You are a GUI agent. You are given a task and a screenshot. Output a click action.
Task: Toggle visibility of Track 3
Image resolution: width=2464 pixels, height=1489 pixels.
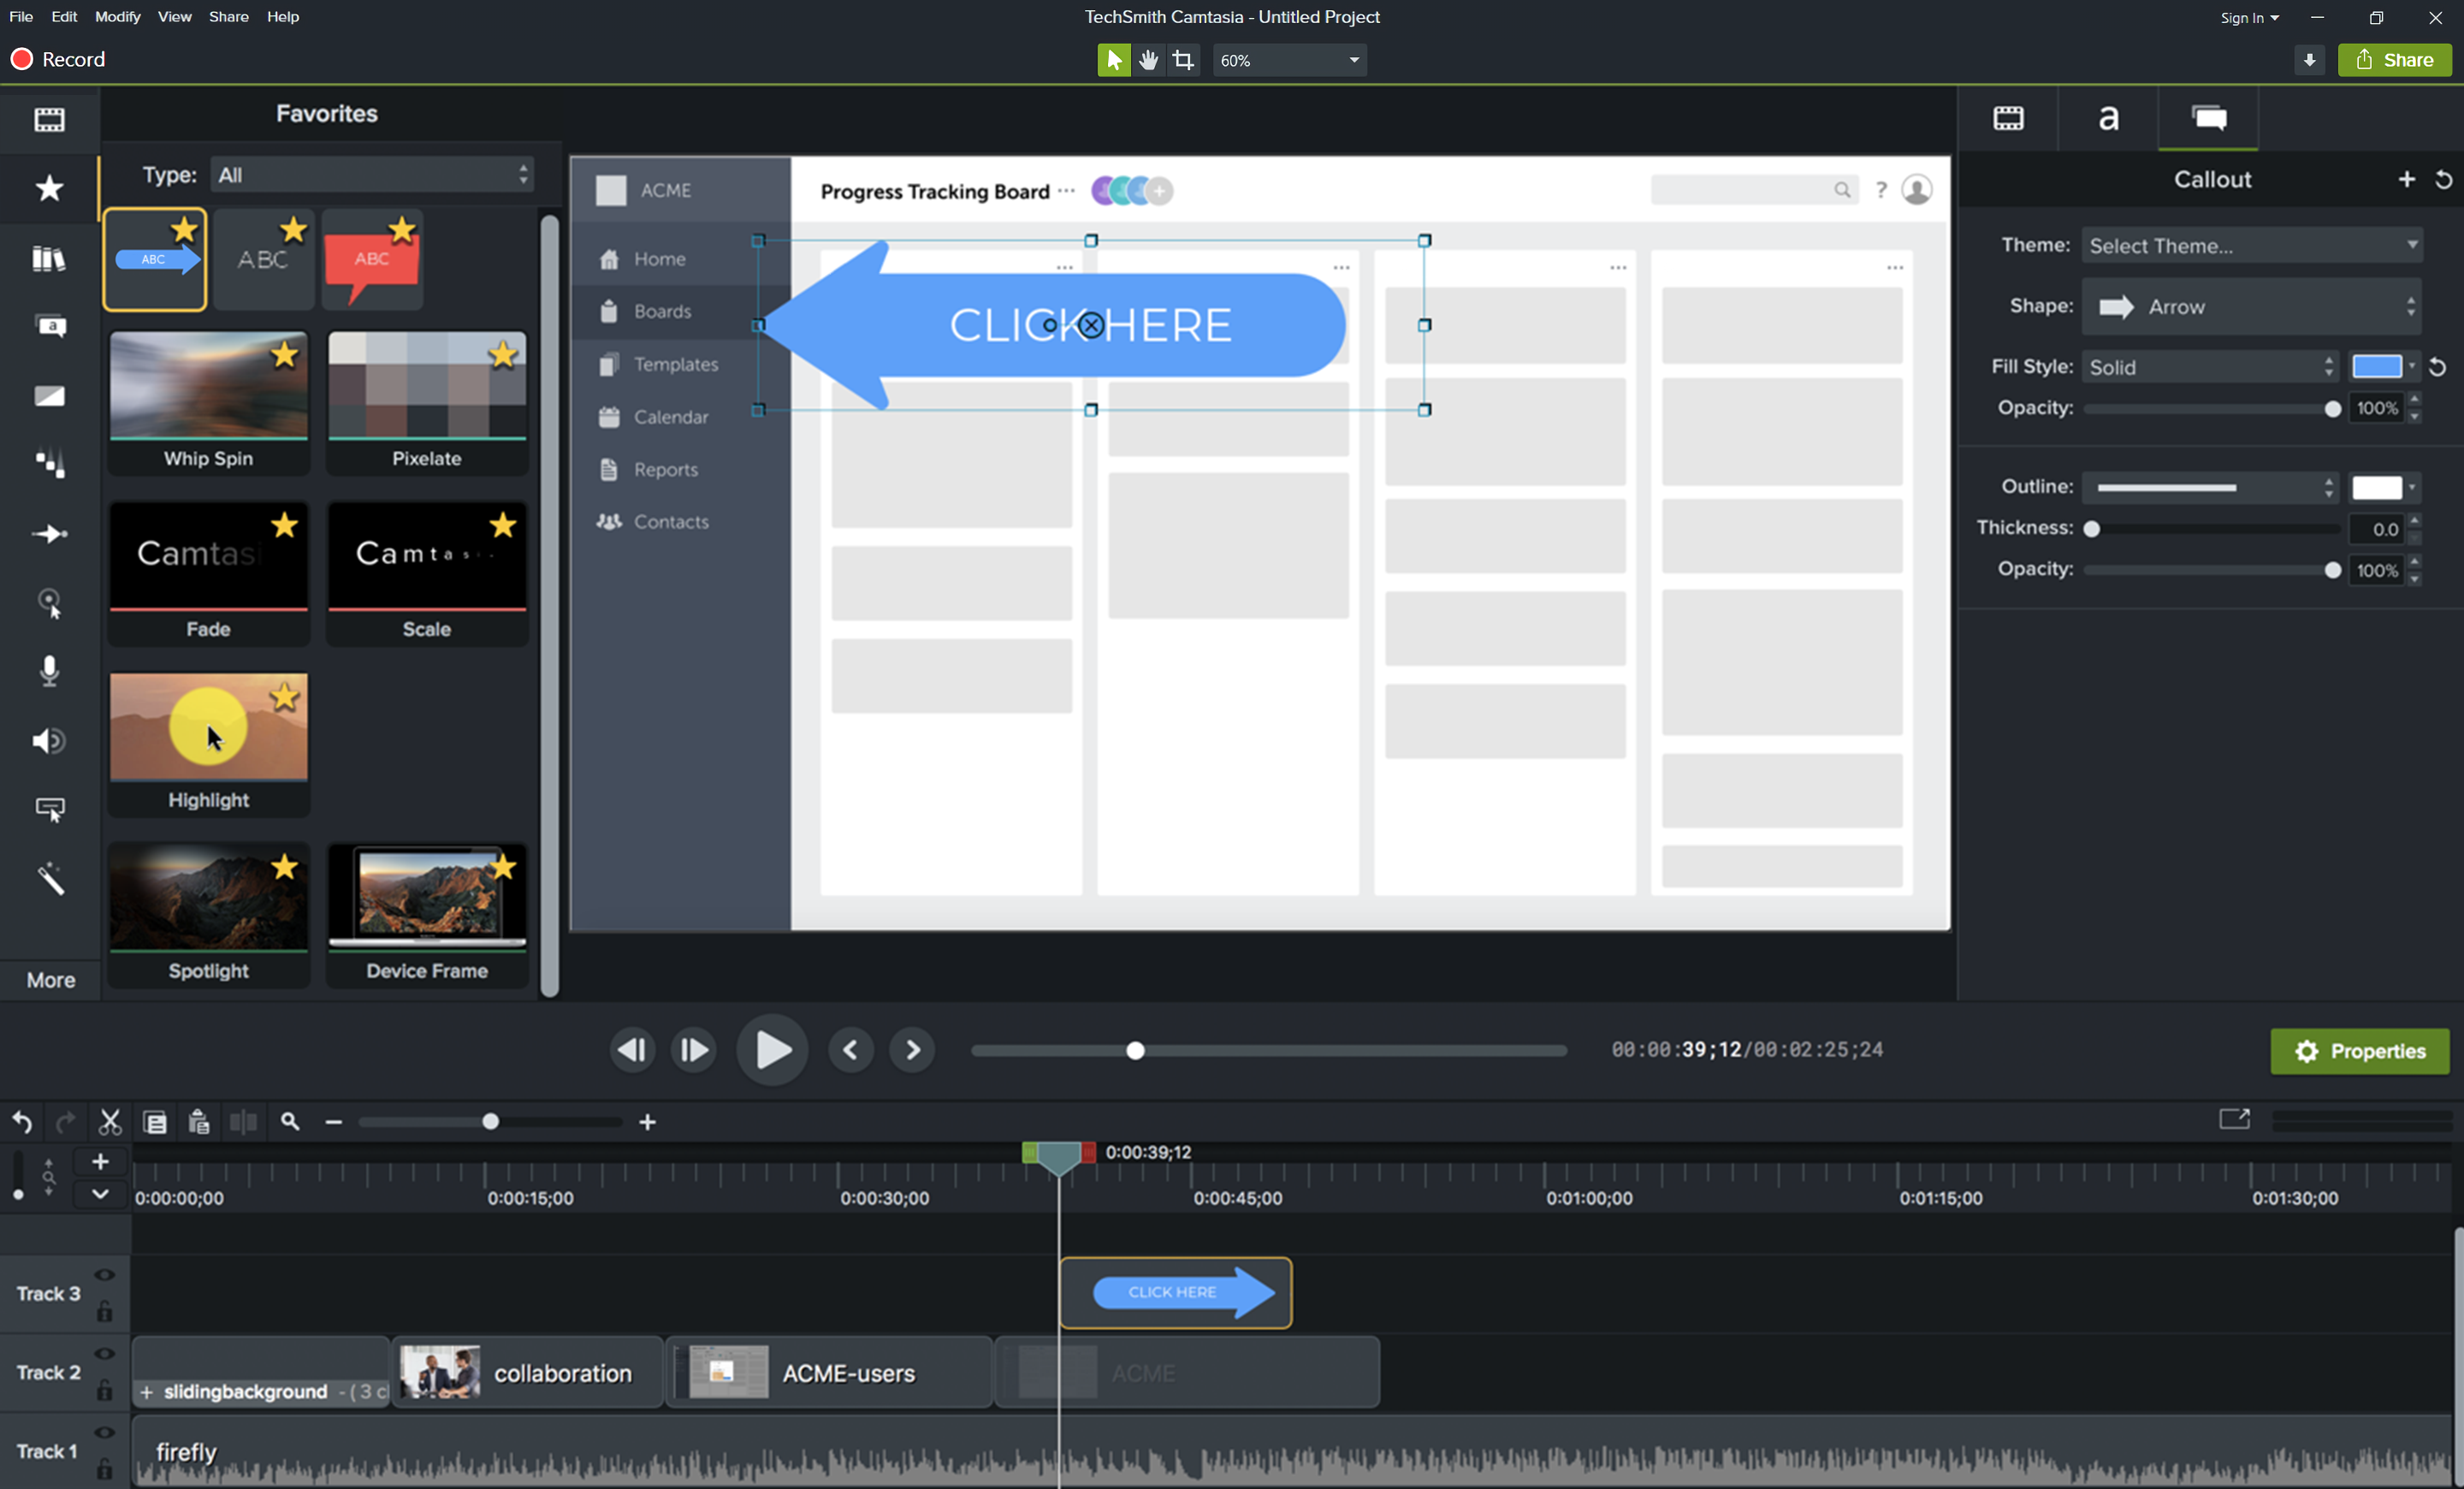pos(104,1274)
